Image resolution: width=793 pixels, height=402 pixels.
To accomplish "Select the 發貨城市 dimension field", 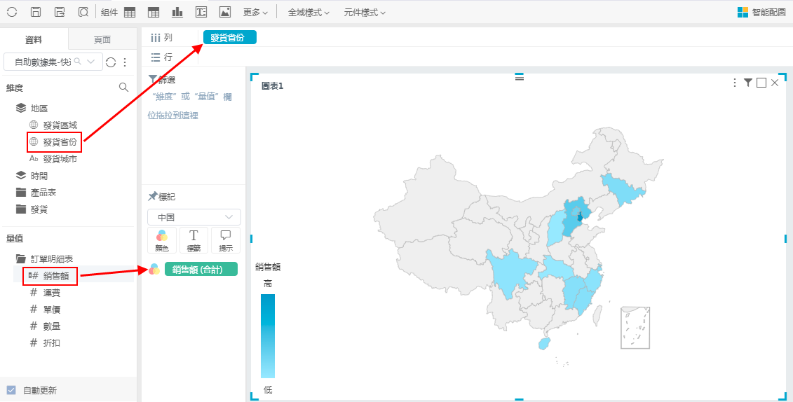I will 60,159.
